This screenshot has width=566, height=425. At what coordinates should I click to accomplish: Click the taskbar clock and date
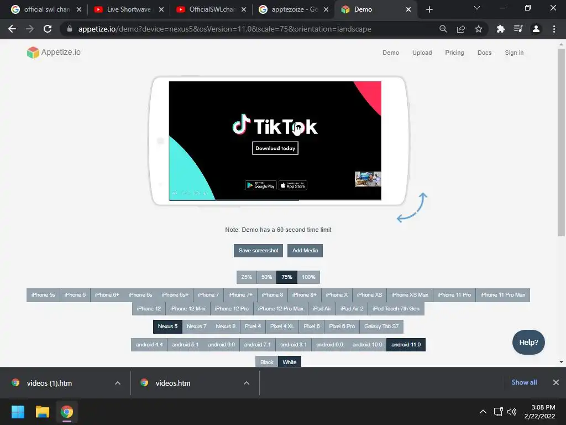coord(540,412)
